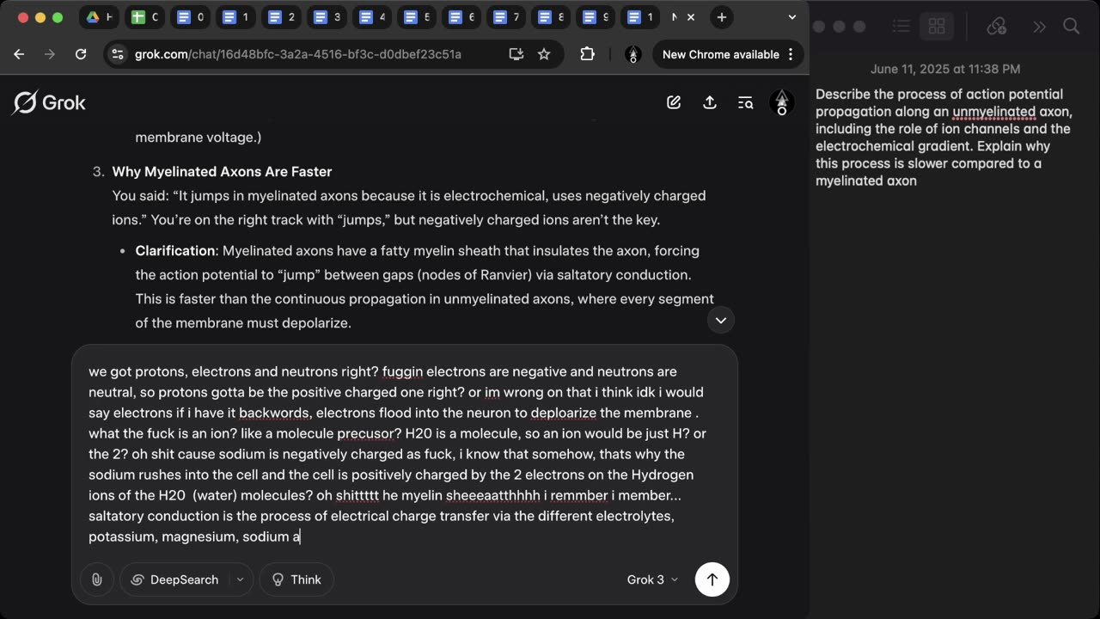Switch to the Docs tab labeled 2
This screenshot has height=619, width=1100.
[281, 17]
